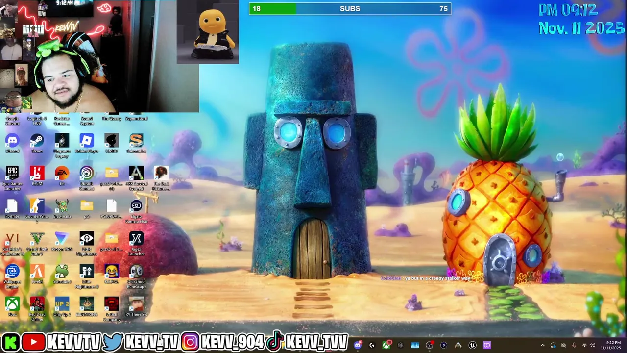Open Logitech G HUB taskbar icon
Screen dimensions: 627x353
point(372,345)
